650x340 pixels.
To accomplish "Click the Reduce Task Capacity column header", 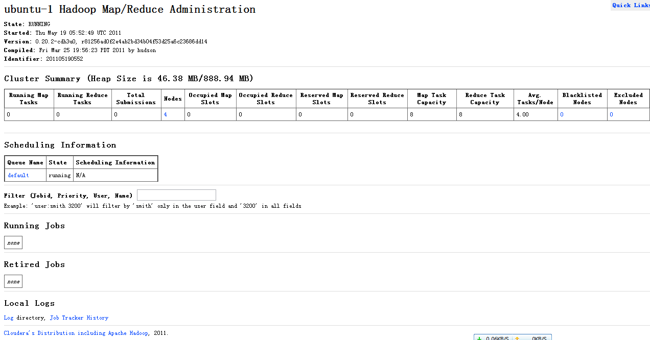I will 484,98.
